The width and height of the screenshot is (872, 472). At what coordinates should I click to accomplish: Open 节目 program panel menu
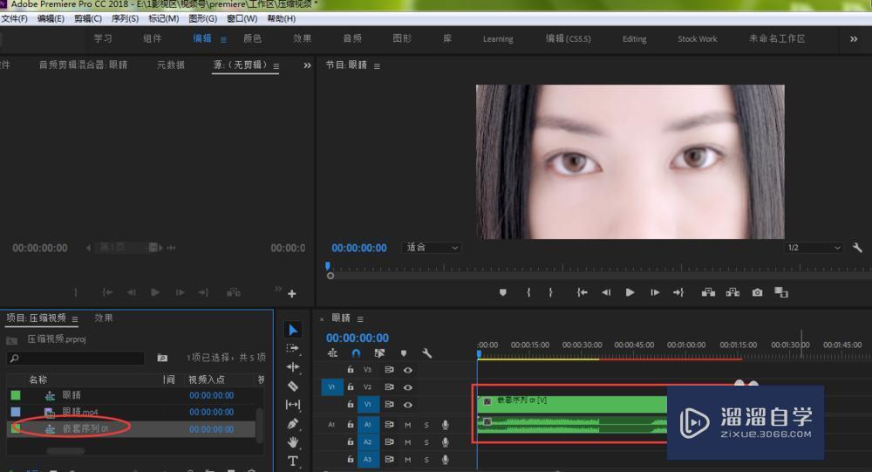[x=377, y=66]
